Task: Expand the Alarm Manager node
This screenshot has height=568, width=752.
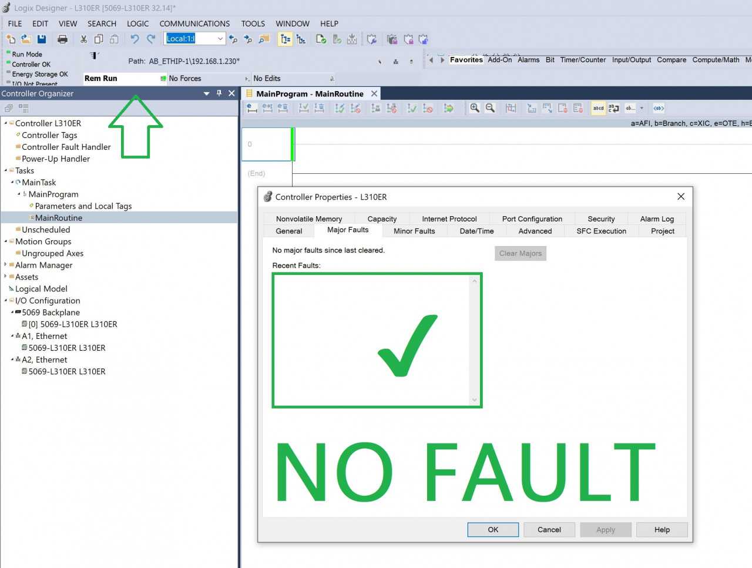Action: [6, 265]
